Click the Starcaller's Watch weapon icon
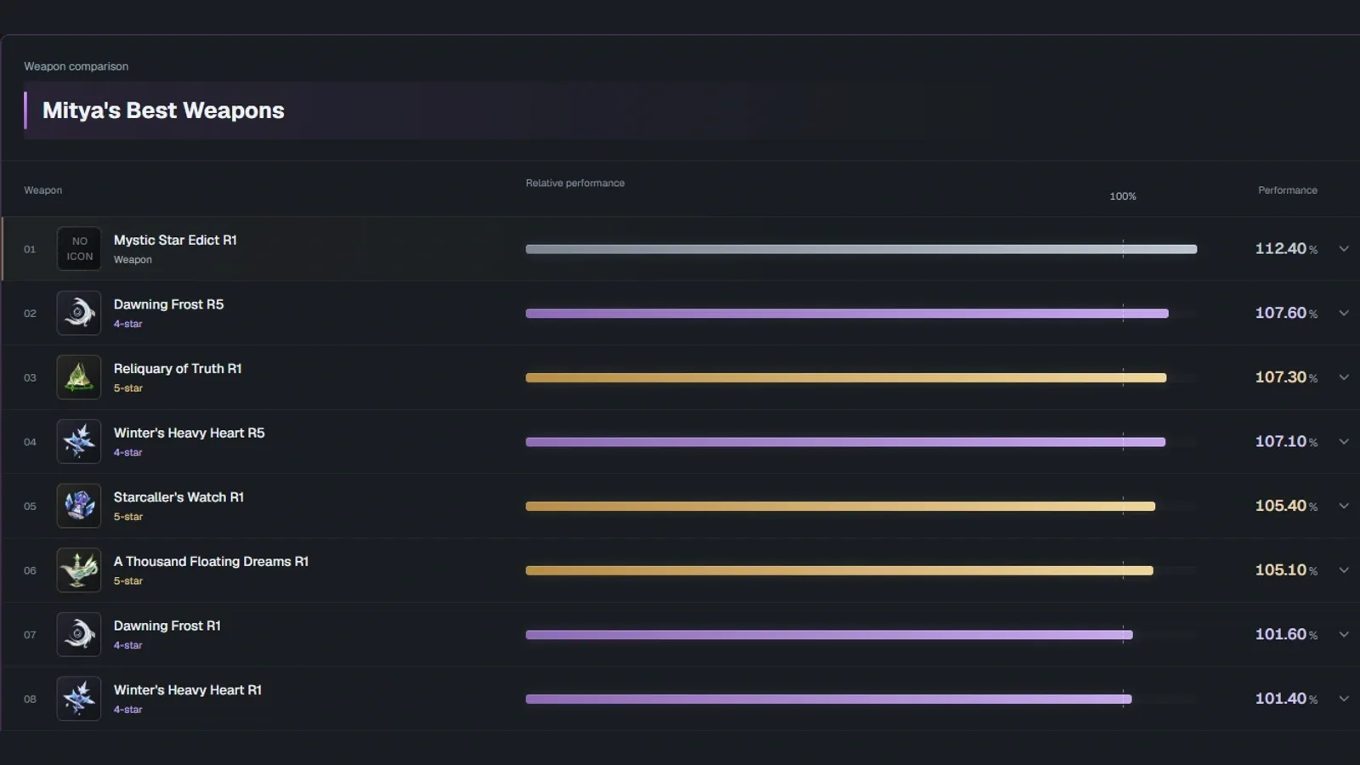 coord(79,506)
